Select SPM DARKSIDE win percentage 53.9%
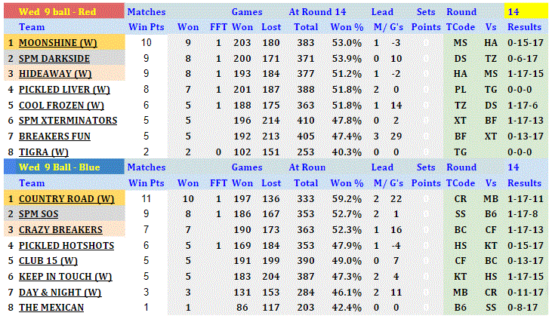 [x=347, y=58]
